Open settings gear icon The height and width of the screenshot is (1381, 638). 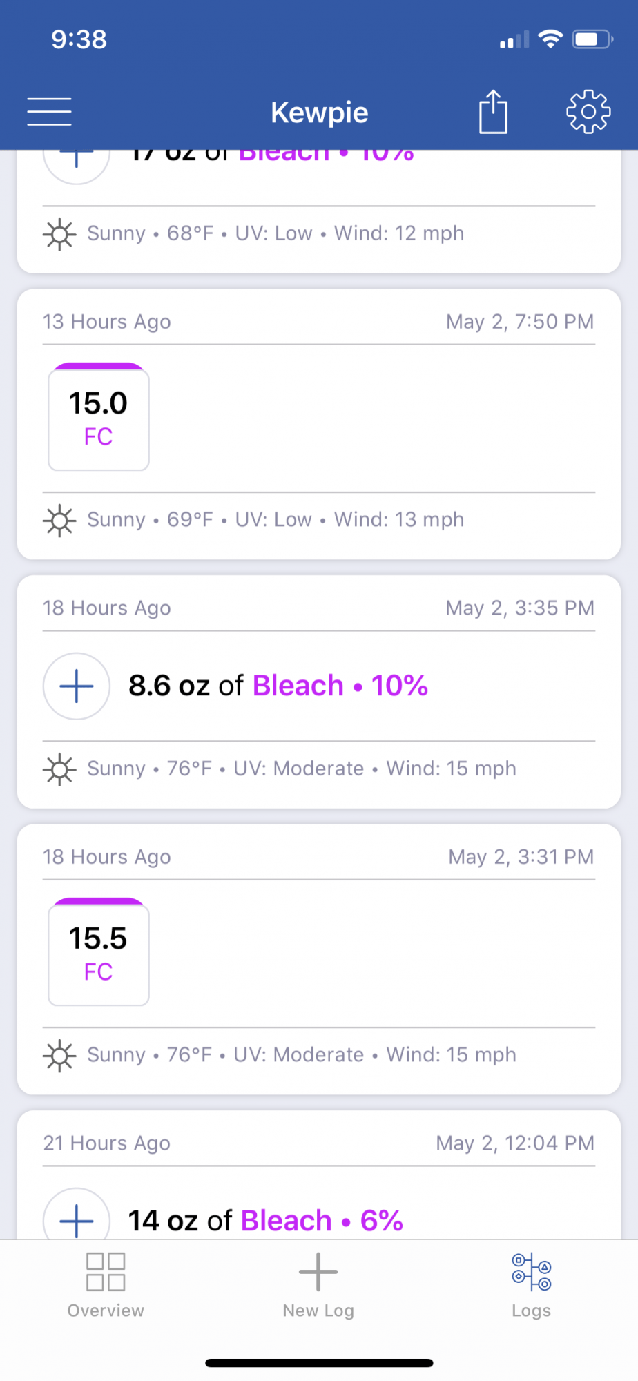(x=588, y=112)
